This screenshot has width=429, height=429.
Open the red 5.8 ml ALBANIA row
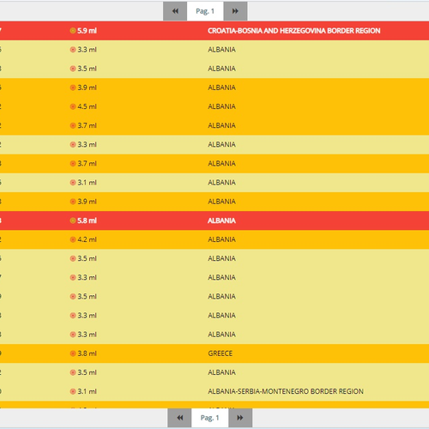pyautogui.click(x=214, y=221)
